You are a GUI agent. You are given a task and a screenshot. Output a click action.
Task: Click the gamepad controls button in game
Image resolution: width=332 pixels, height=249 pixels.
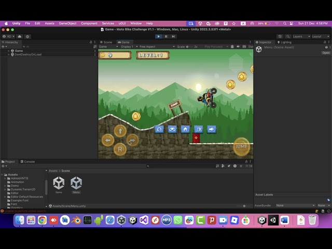point(172,129)
